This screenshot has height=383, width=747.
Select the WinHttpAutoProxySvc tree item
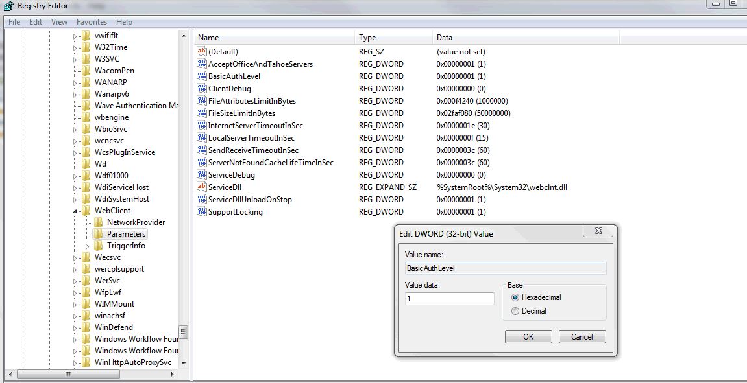[132, 362]
